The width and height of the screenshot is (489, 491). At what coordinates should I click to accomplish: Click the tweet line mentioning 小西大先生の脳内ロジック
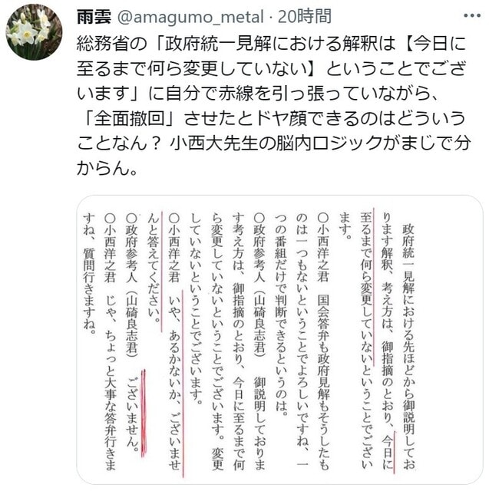[x=274, y=143]
